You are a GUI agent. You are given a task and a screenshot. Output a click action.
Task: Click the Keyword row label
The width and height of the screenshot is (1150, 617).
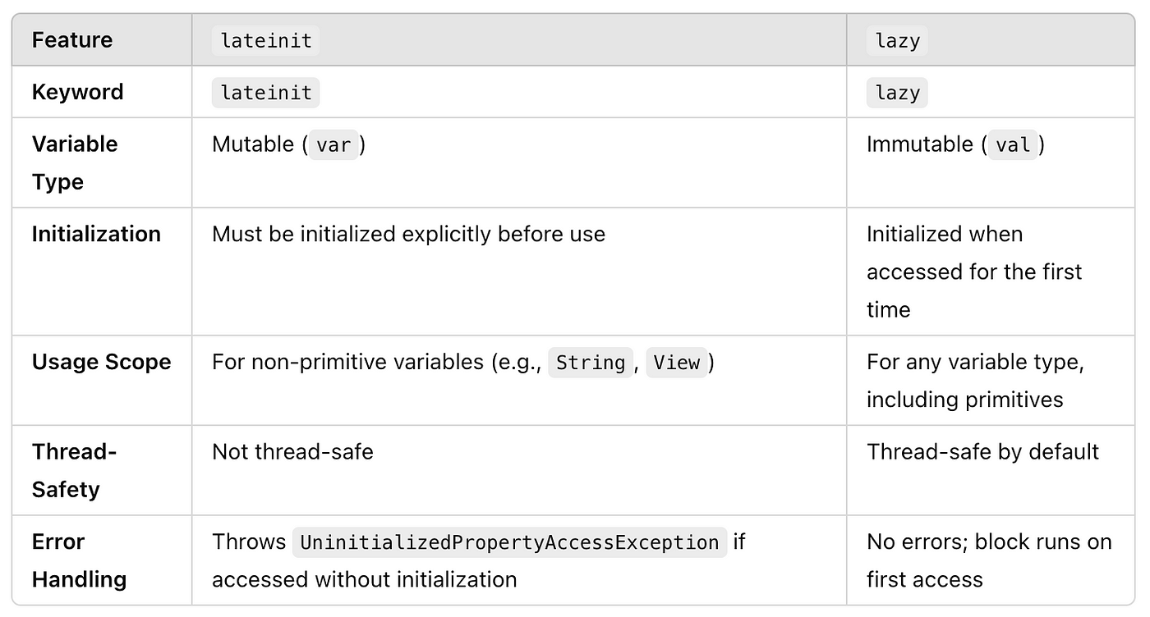77,92
